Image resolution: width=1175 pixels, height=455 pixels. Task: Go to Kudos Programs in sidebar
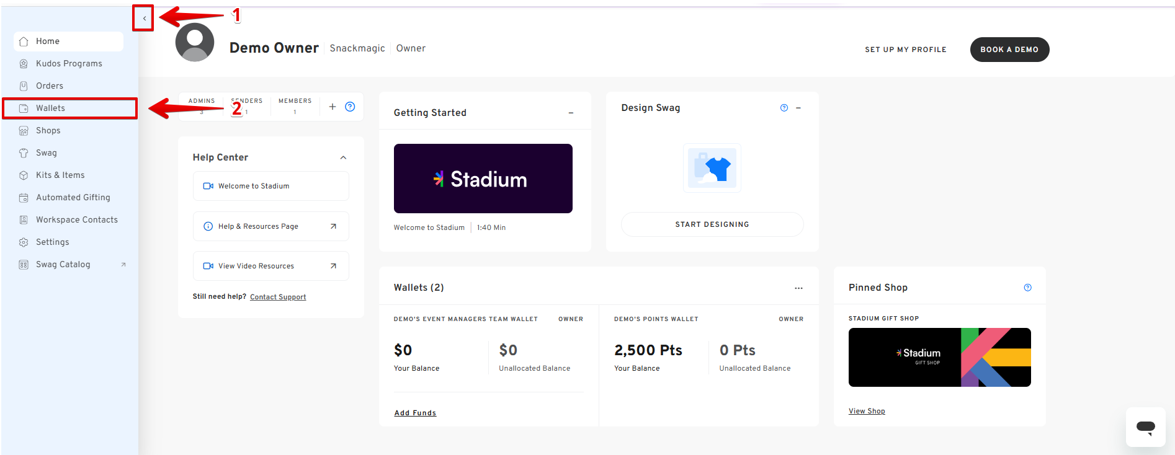click(x=69, y=64)
